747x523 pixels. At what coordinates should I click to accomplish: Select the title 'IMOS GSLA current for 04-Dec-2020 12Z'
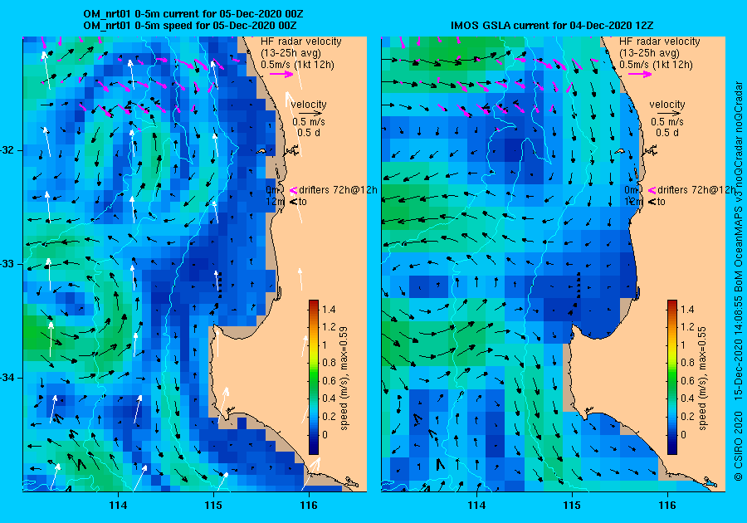point(552,26)
